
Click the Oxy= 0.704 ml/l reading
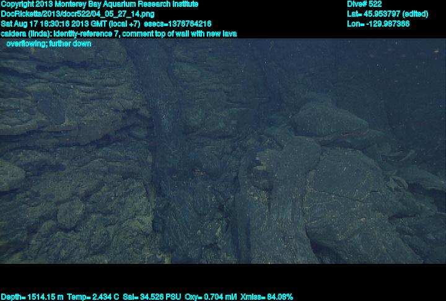pyautogui.click(x=211, y=297)
